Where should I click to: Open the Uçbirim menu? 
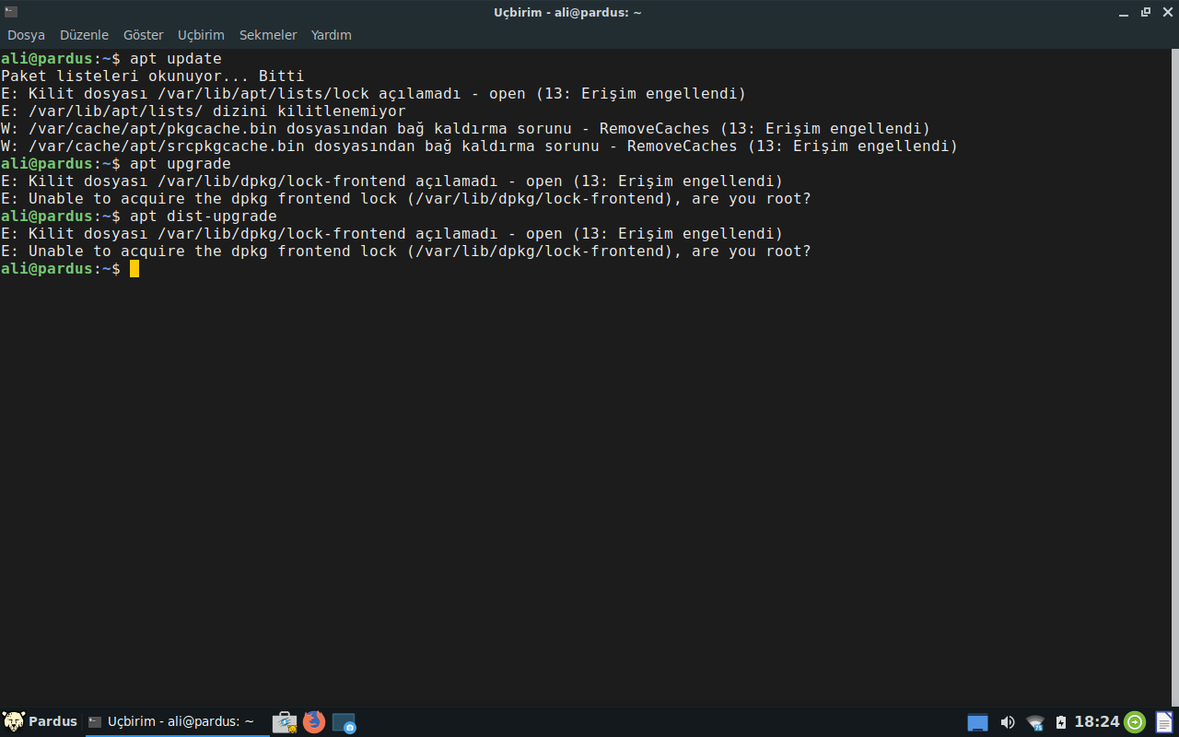coord(201,35)
